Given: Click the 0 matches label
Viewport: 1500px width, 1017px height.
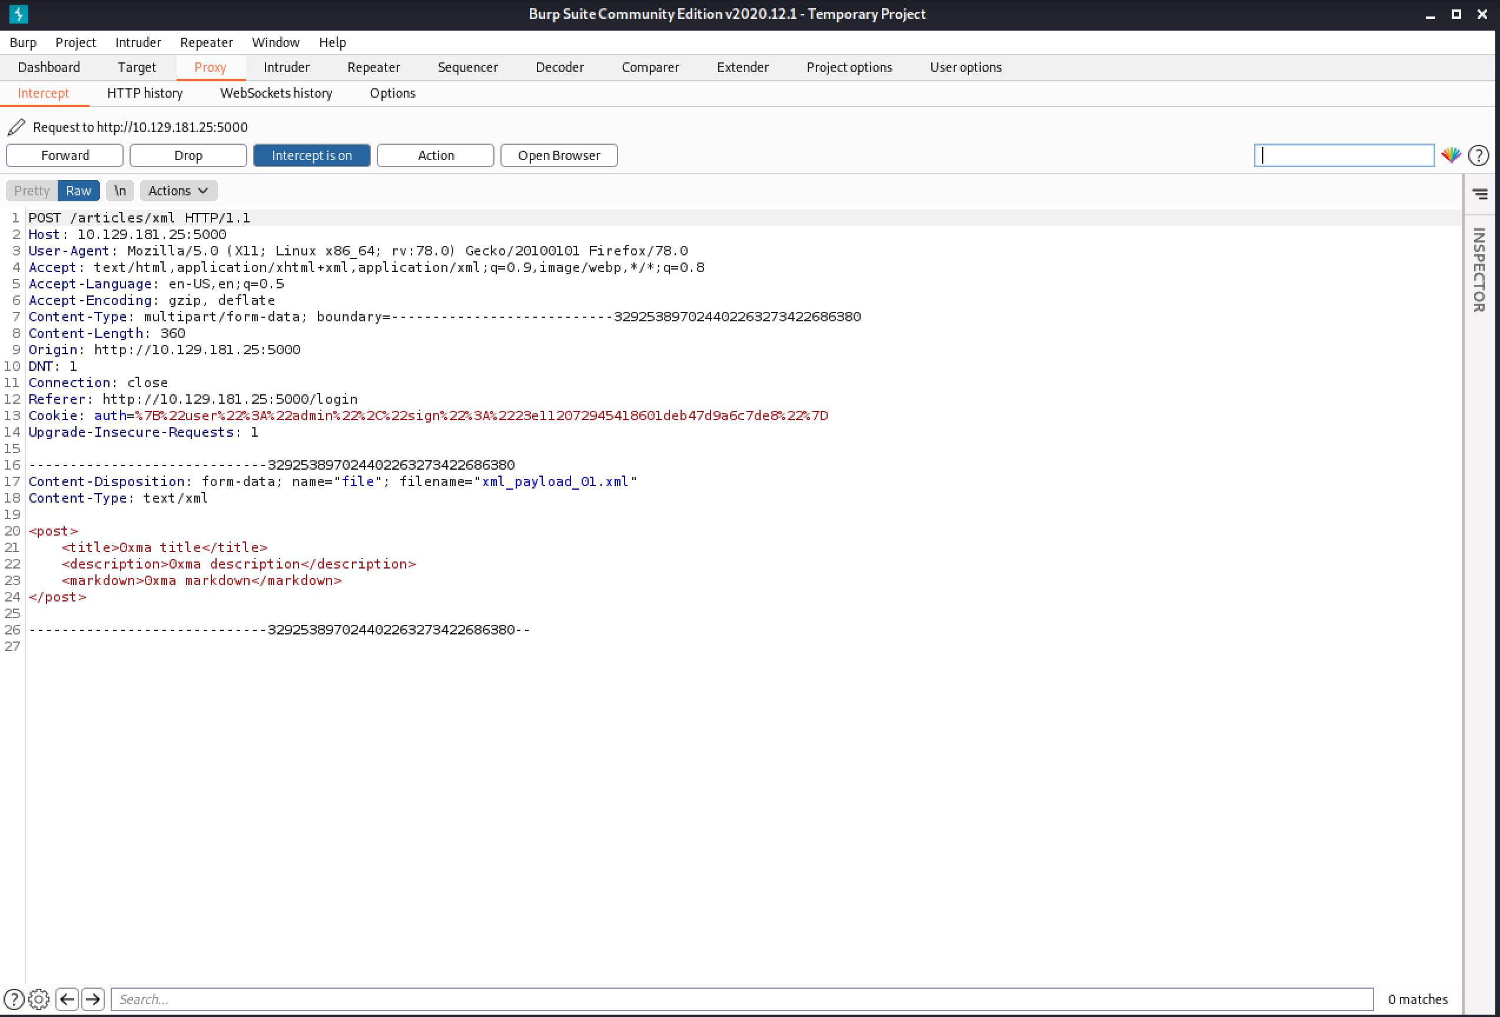Looking at the screenshot, I should [x=1418, y=999].
